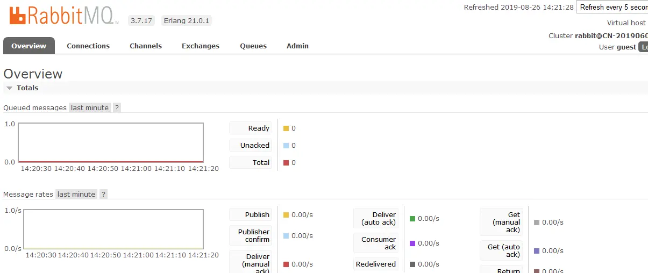The width and height of the screenshot is (648, 273).
Task: Change Message rates last minute range
Action: (76, 194)
